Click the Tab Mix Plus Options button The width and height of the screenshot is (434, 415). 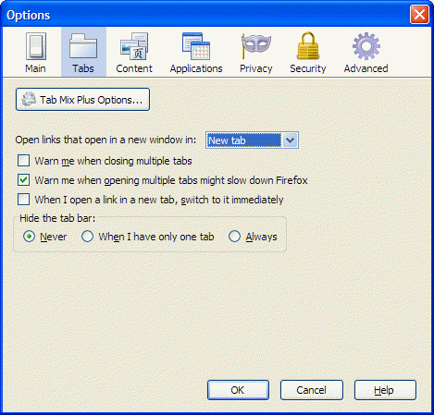82,100
